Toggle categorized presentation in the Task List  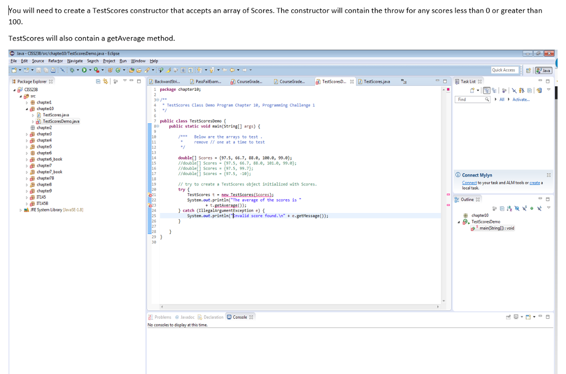click(x=487, y=90)
